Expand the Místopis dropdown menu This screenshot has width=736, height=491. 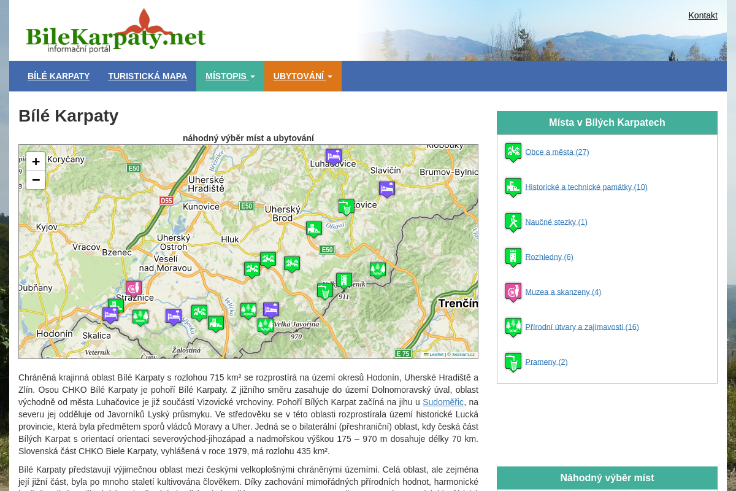point(230,76)
